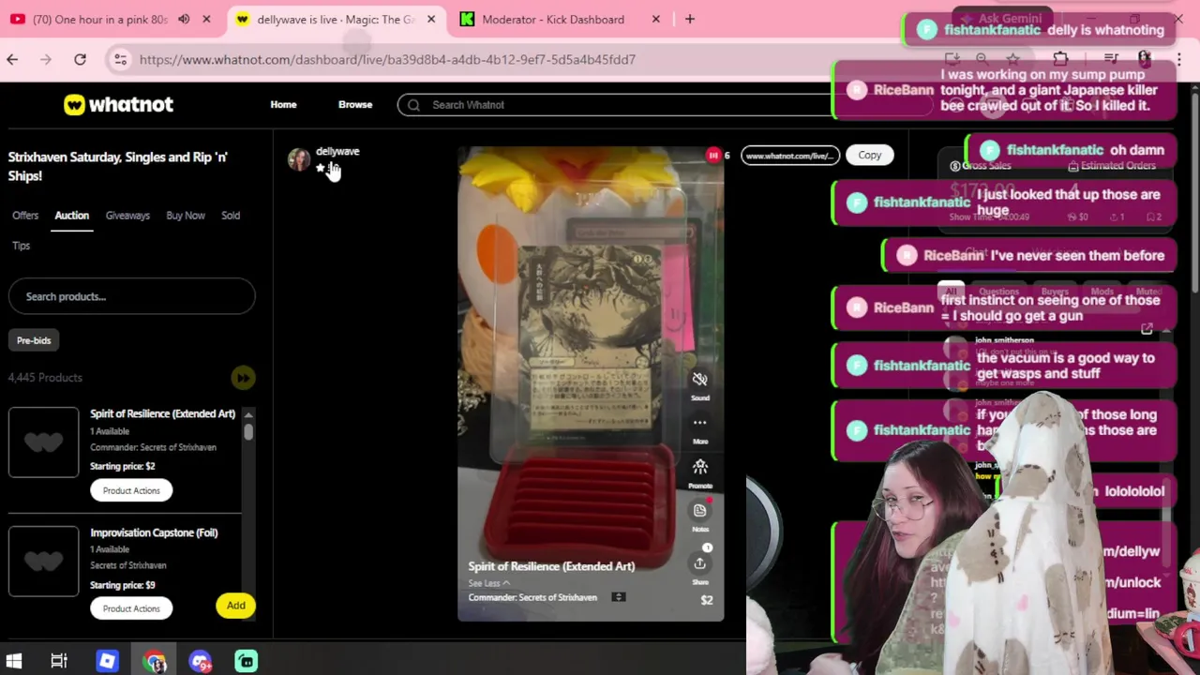The width and height of the screenshot is (1200, 675).
Task: Close the dellywave is live tab
Action: [431, 19]
